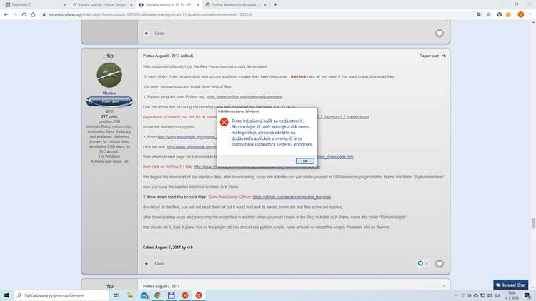
Task: Click rhb's glider avatar image
Action: click(109, 75)
